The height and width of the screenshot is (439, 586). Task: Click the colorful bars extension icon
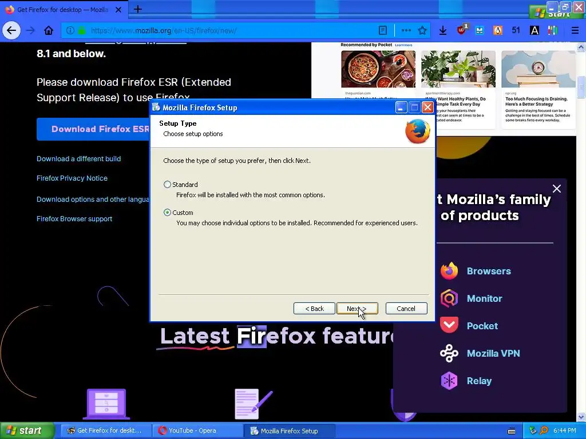tap(553, 31)
